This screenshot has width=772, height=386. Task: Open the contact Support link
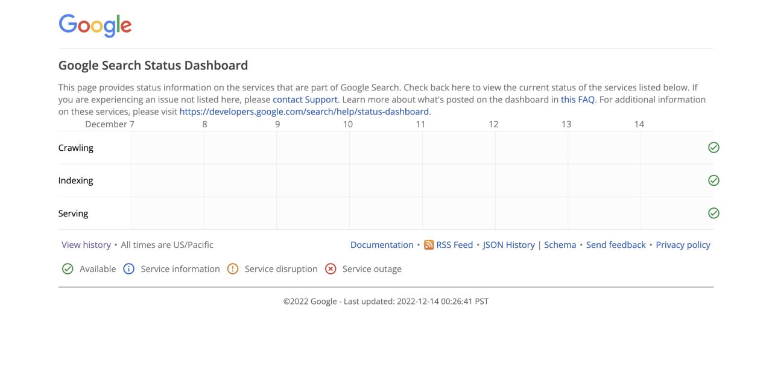click(305, 99)
